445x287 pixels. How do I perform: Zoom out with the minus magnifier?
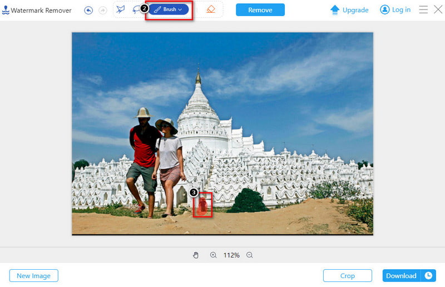pyautogui.click(x=249, y=255)
